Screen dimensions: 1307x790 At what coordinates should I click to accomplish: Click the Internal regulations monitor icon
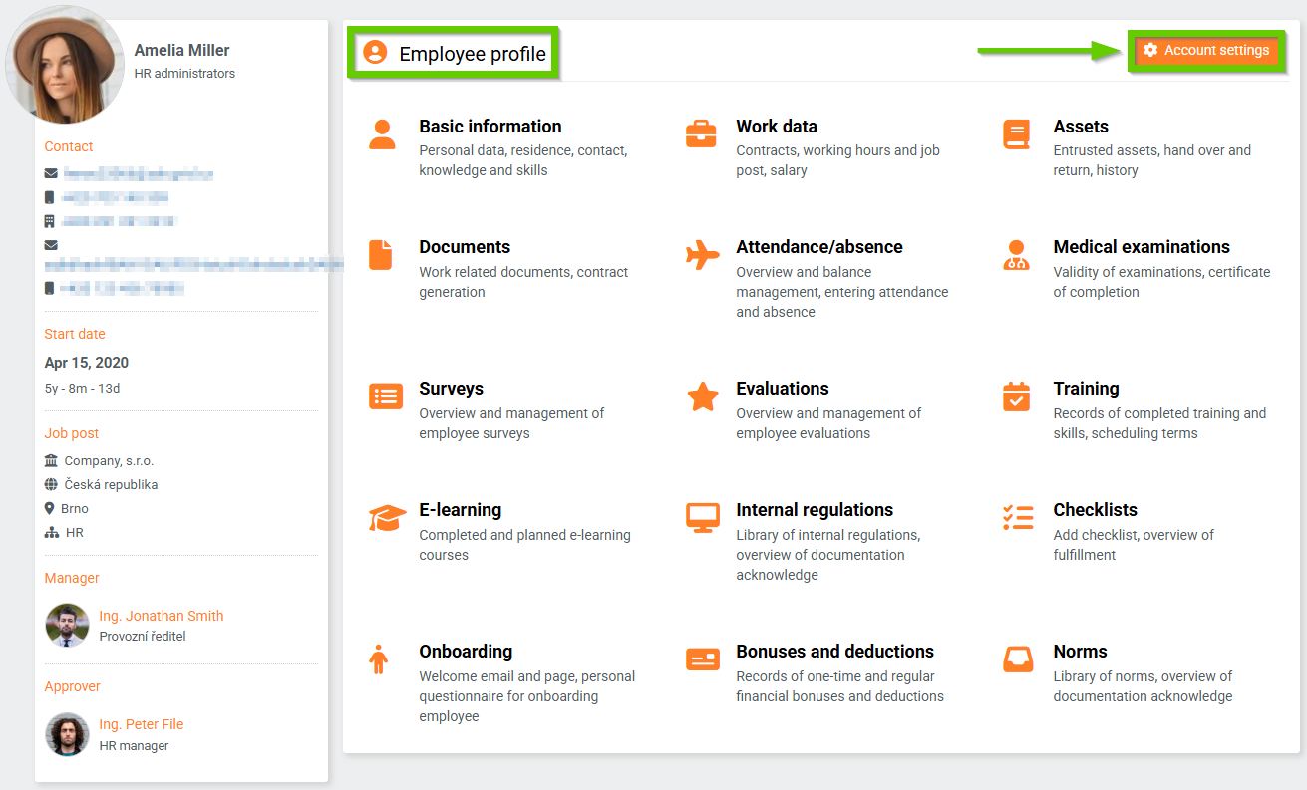click(x=703, y=518)
